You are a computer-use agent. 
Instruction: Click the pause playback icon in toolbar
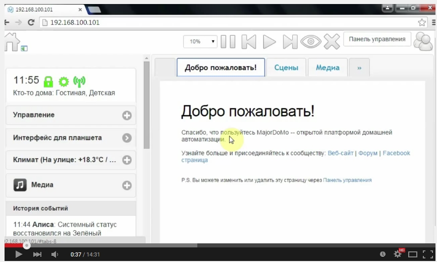tap(228, 42)
